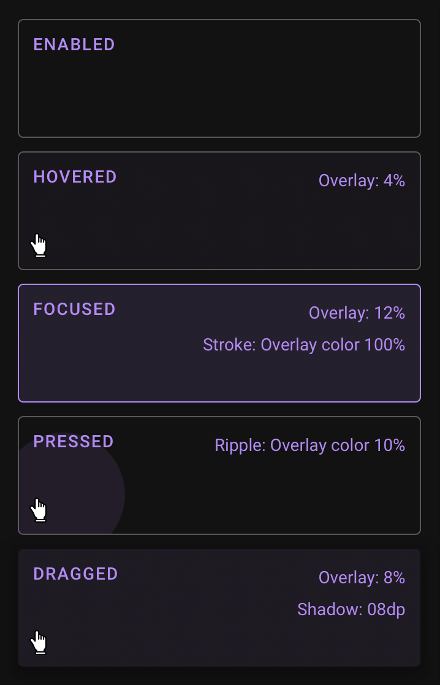Click "Stroke: Overlay color 100%" text
The image size is (440, 685).
304,345
